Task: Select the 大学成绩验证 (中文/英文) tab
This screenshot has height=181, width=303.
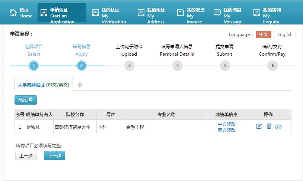Action: tap(44, 85)
